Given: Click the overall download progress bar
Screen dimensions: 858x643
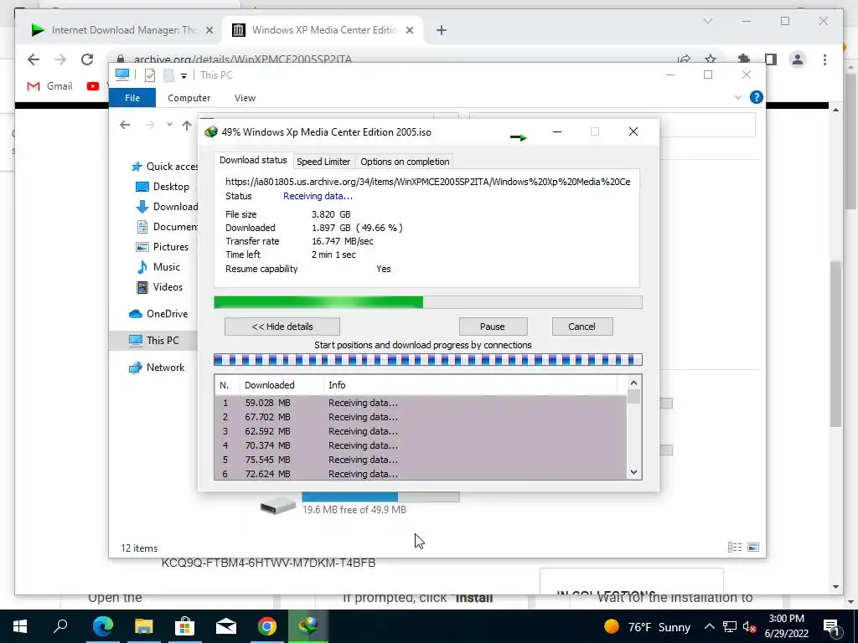Looking at the screenshot, I should click(428, 302).
